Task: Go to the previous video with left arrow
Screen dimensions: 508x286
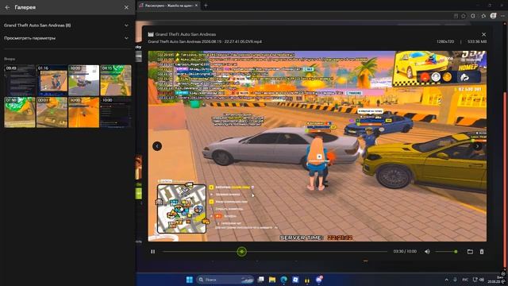Action: tap(157, 146)
